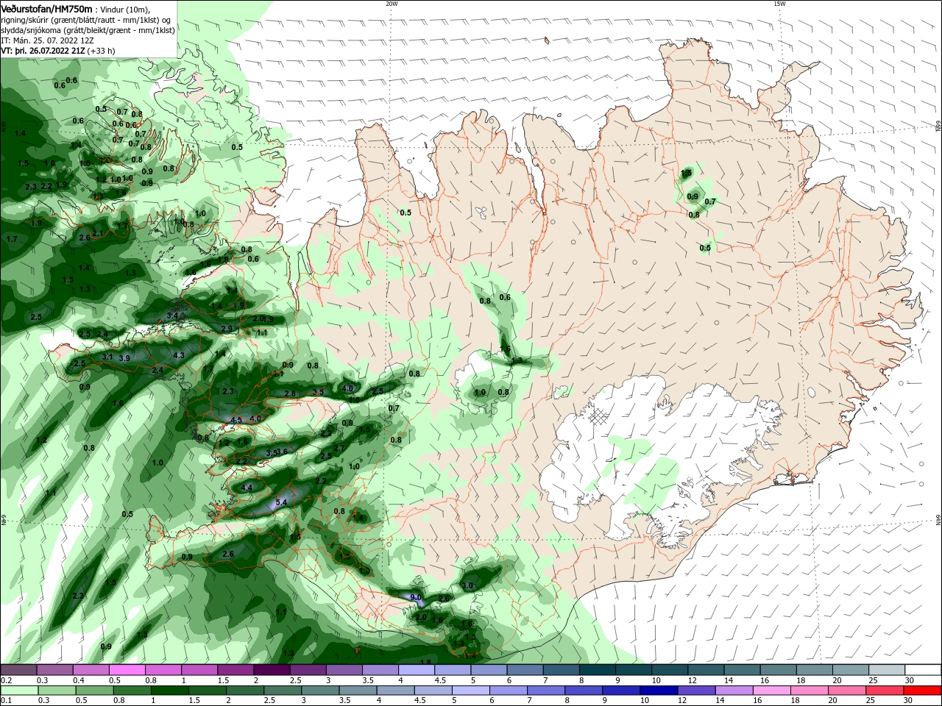The height and width of the screenshot is (706, 942).
Task: Click the 12 label in the upper legend row
Action: coord(691,681)
